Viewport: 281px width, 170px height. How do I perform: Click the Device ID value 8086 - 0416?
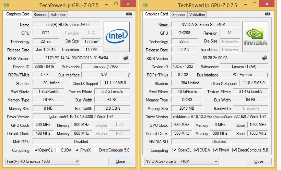44,66
